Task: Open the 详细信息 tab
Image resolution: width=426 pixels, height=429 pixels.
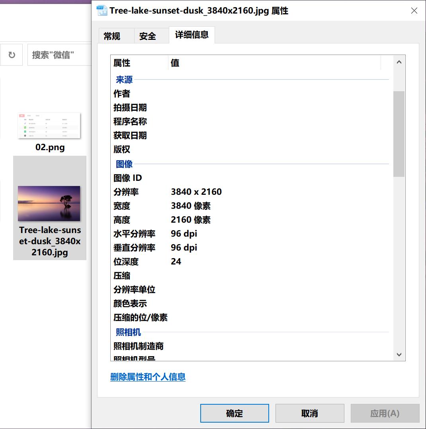Action: point(192,35)
